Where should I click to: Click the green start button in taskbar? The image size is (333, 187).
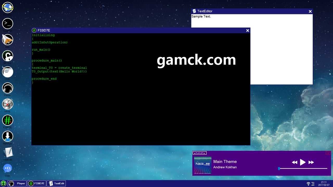pyautogui.click(x=3, y=183)
